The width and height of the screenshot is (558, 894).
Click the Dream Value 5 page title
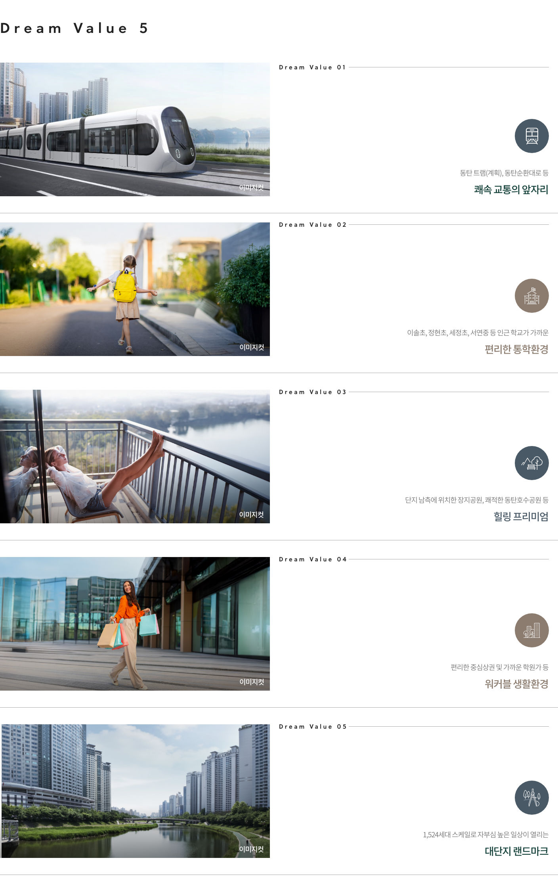coord(74,28)
